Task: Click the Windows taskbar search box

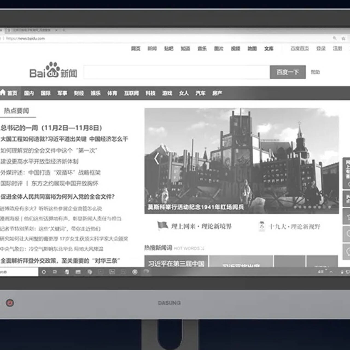Action: pos(19,272)
